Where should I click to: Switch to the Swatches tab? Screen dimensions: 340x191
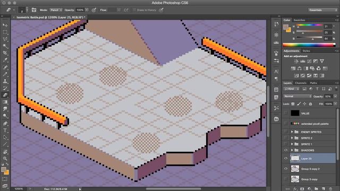tap(299, 20)
